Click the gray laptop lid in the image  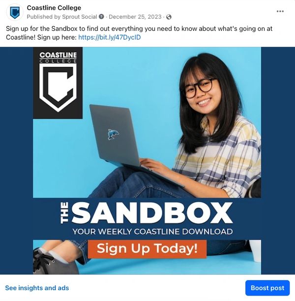point(114,136)
